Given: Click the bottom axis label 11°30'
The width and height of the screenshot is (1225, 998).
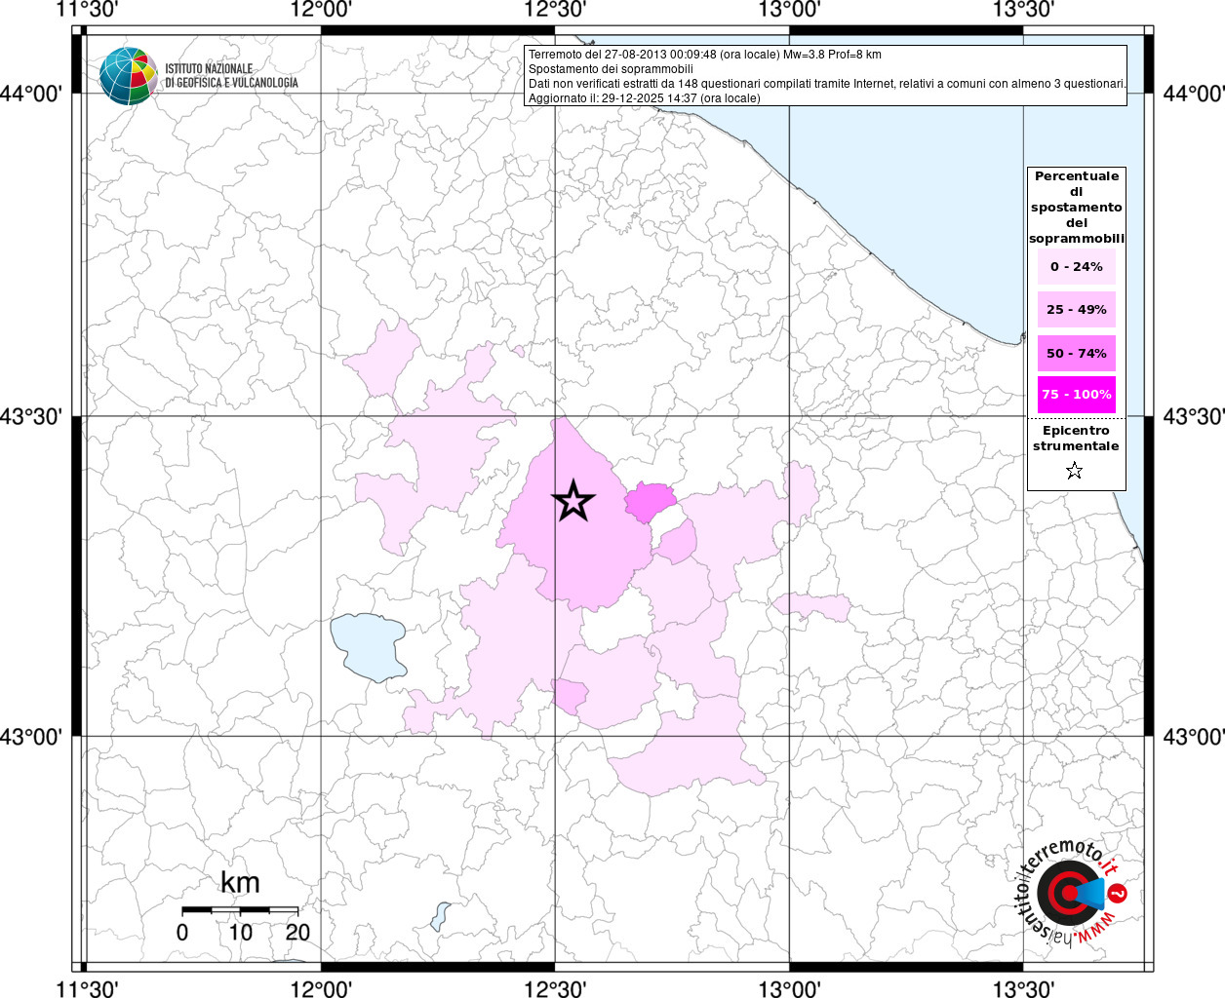Looking at the screenshot, I should click(88, 988).
